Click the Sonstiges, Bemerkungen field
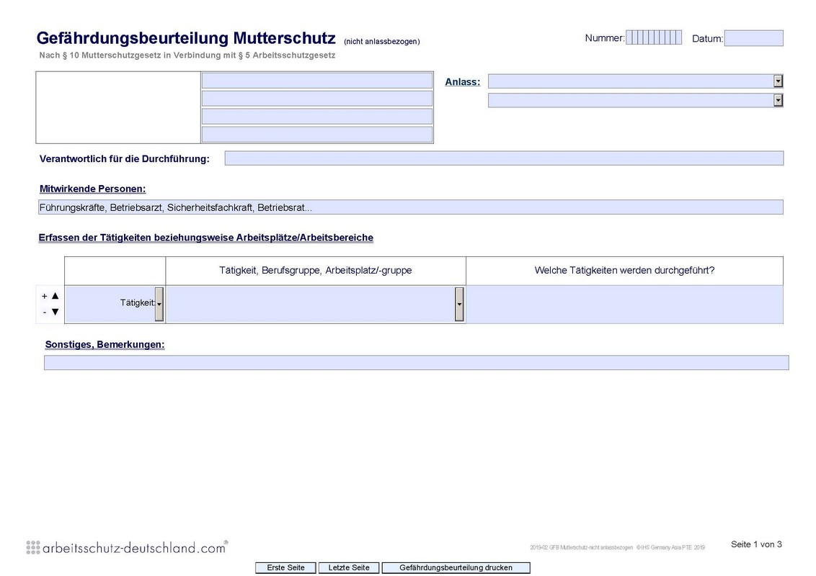This screenshot has width=816, height=576. coord(416,363)
